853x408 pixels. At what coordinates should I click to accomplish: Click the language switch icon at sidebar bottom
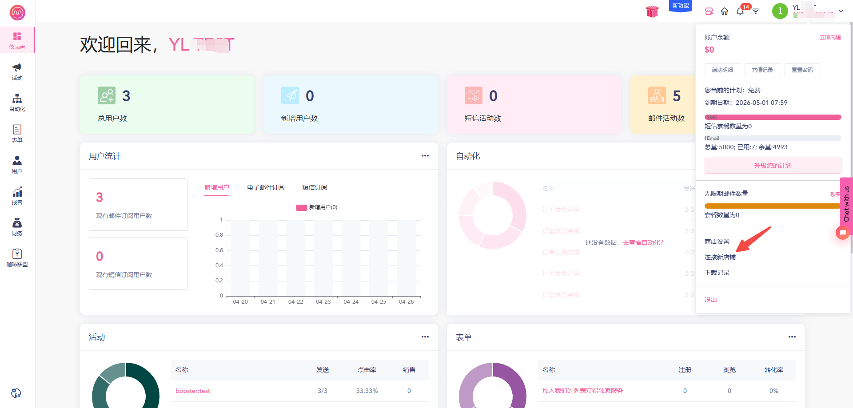pyautogui.click(x=16, y=393)
